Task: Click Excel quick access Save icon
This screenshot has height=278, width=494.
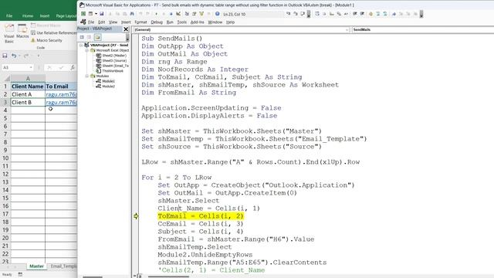Action: [5, 56]
